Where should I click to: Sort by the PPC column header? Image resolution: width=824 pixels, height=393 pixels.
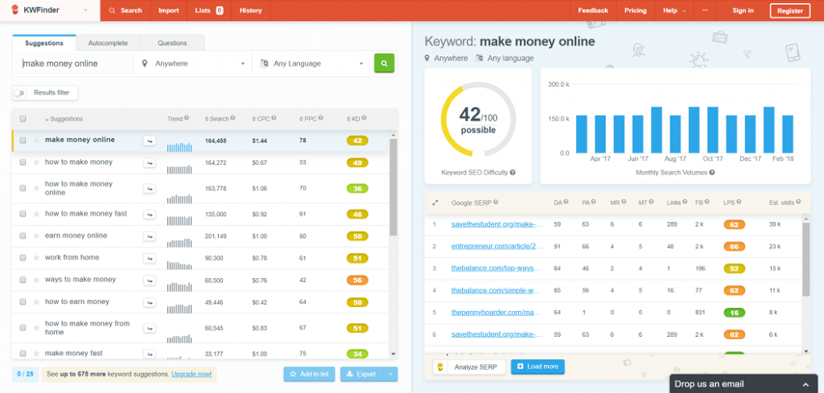[308, 119]
